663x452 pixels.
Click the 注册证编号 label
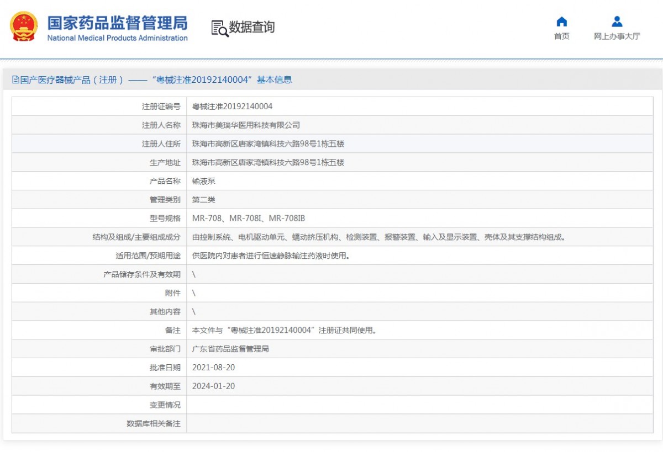161,107
